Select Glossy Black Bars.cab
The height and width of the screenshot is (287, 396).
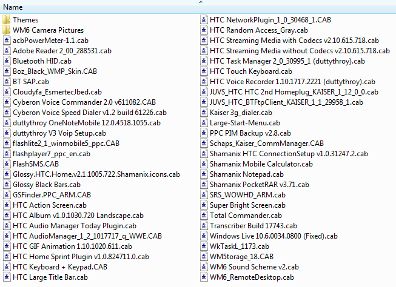(x=47, y=185)
